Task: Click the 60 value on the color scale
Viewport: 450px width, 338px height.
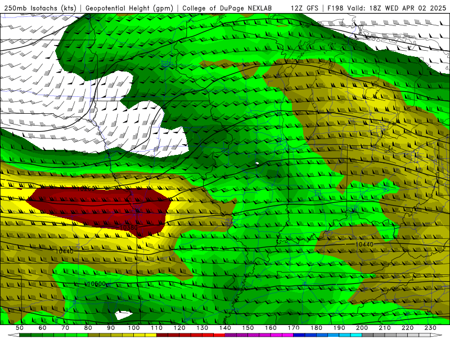Action: click(x=42, y=328)
